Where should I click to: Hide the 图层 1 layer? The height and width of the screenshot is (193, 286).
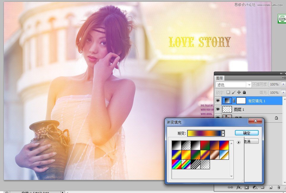click(218, 109)
